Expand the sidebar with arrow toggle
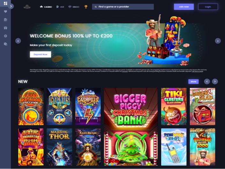This screenshot has width=225, height=169. click(x=11, y=6)
